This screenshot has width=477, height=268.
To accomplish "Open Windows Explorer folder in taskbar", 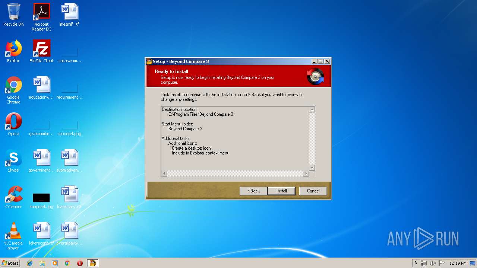I will click(x=42, y=263).
